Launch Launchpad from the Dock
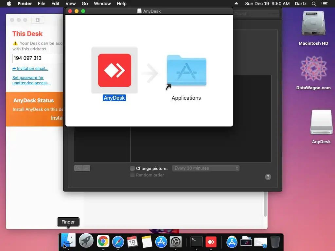 point(86,241)
